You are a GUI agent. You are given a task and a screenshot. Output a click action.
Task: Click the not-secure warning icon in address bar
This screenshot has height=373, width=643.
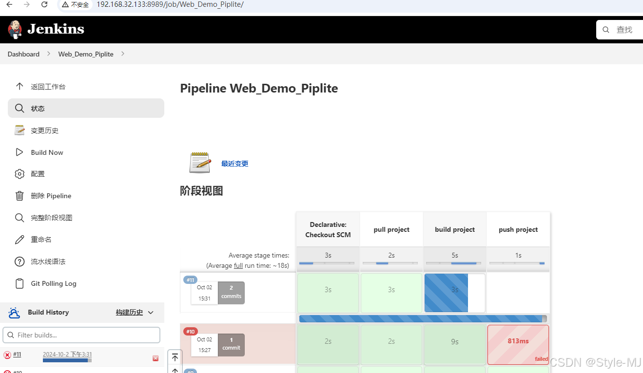click(x=65, y=5)
